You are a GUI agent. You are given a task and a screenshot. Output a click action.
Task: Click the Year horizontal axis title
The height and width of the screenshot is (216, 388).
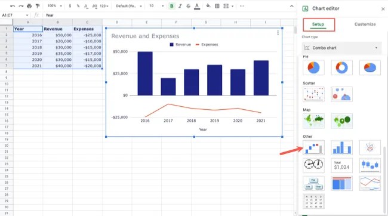click(x=203, y=129)
